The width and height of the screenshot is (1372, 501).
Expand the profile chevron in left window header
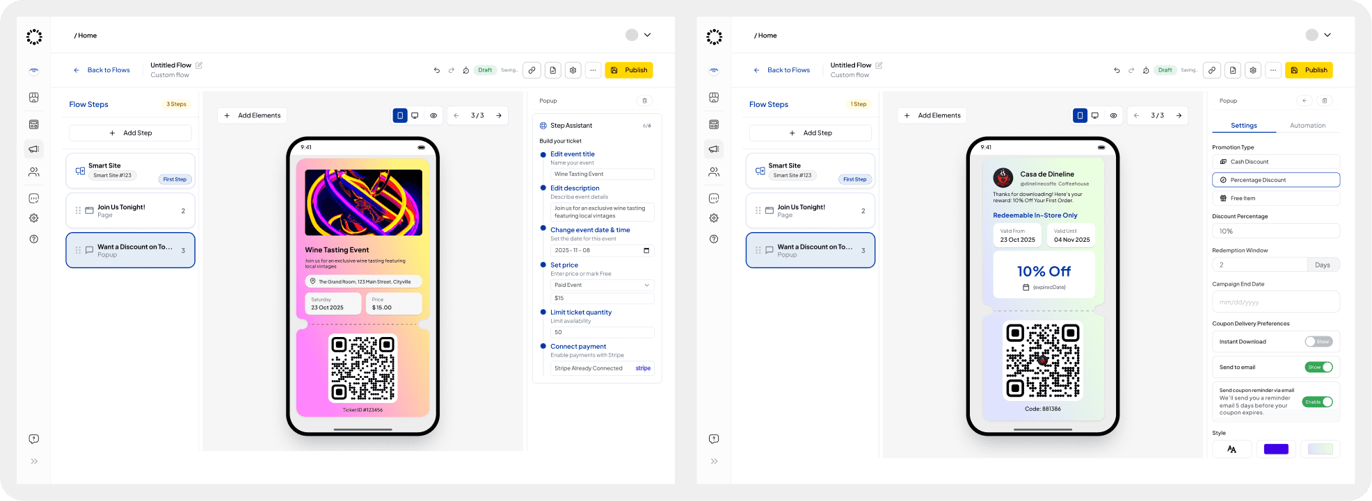pyautogui.click(x=648, y=35)
